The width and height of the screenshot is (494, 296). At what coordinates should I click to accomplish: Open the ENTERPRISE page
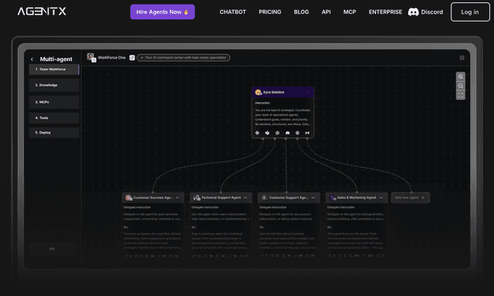[x=385, y=12]
